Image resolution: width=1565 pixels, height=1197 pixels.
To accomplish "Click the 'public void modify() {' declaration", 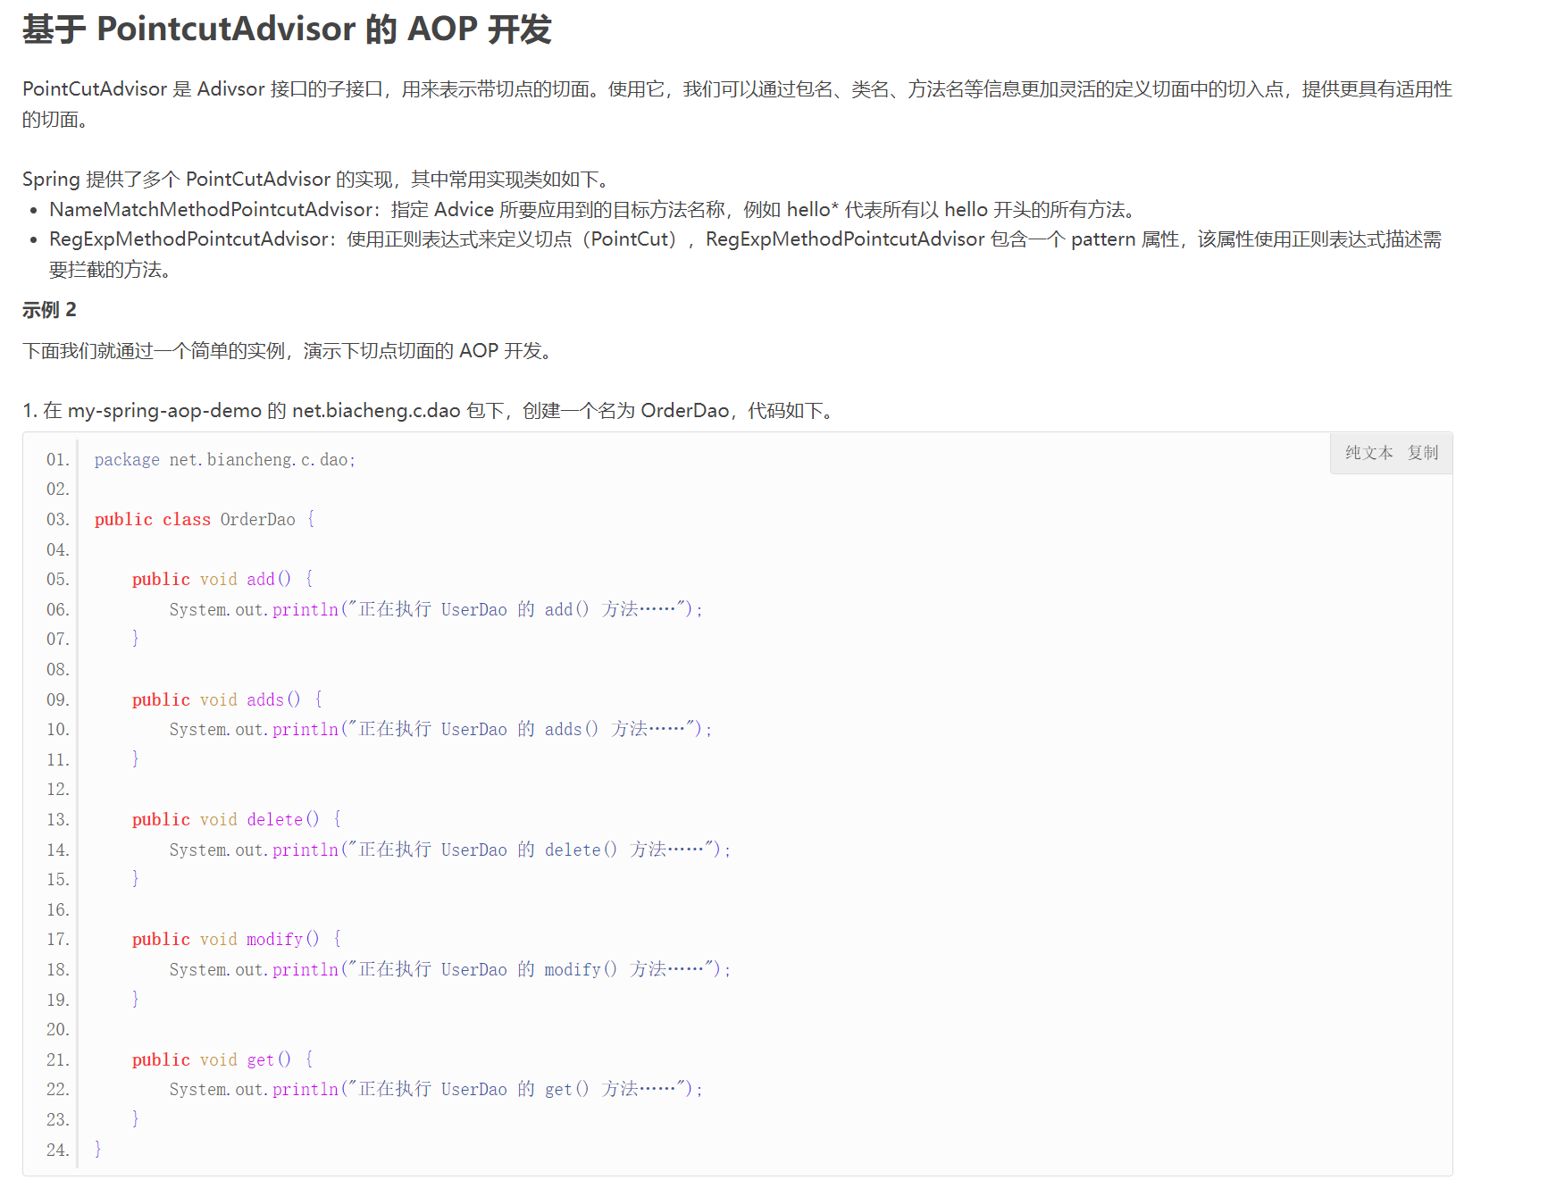I will coord(237,940).
